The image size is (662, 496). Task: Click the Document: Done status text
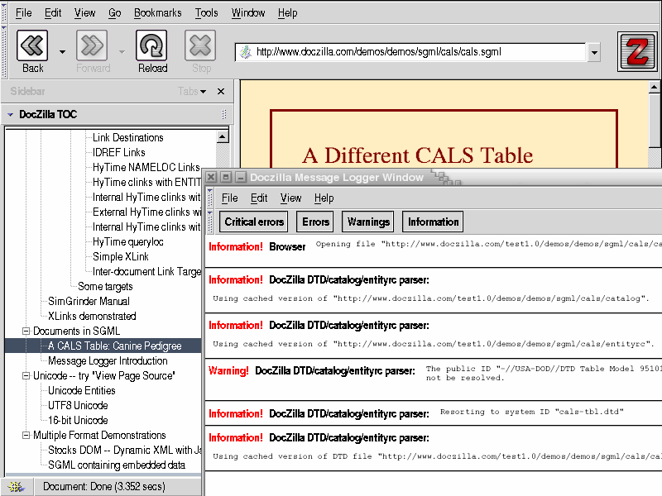[104, 487]
